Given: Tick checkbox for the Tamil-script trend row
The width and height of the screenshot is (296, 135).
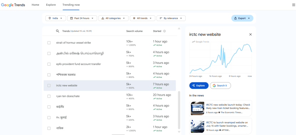Looking at the screenshot, I should pyautogui.click(x=49, y=54).
